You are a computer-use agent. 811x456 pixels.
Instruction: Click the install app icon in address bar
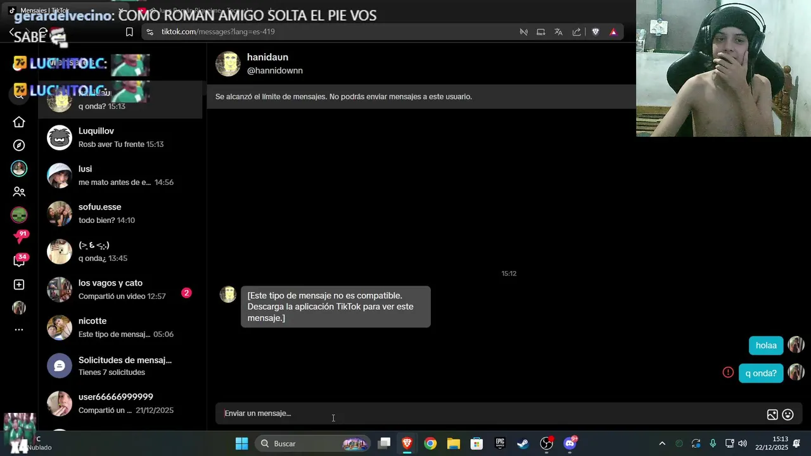540,32
